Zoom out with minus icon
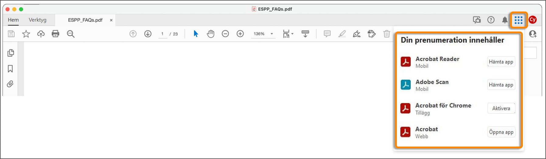The height and width of the screenshot is (159, 546). 225,34
